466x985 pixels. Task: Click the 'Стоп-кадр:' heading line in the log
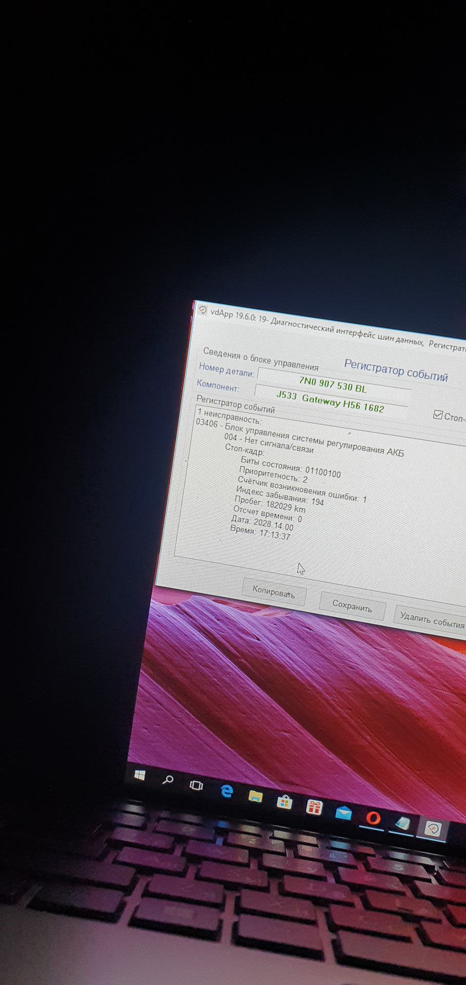click(x=245, y=449)
